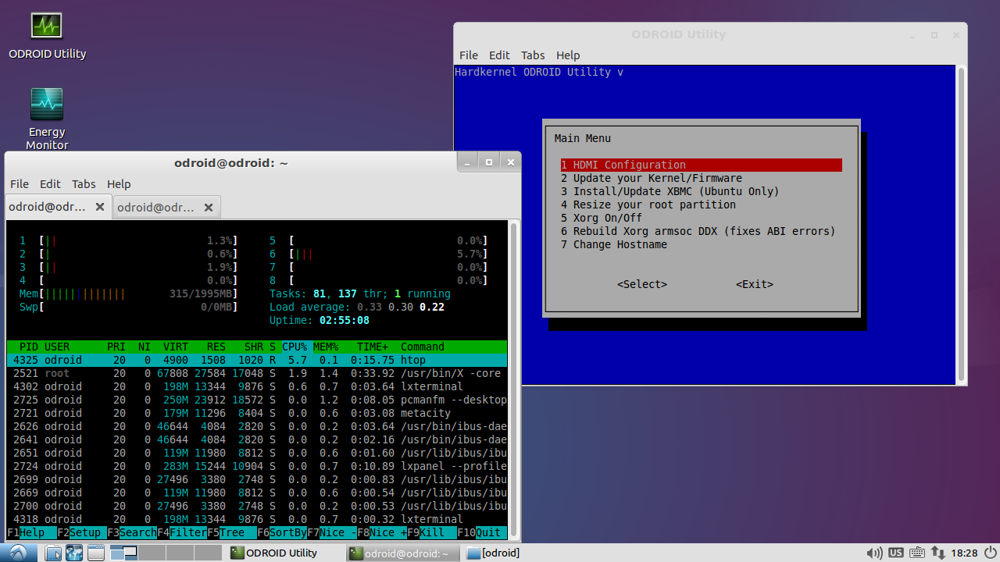Select the metacity process row

[x=257, y=413]
